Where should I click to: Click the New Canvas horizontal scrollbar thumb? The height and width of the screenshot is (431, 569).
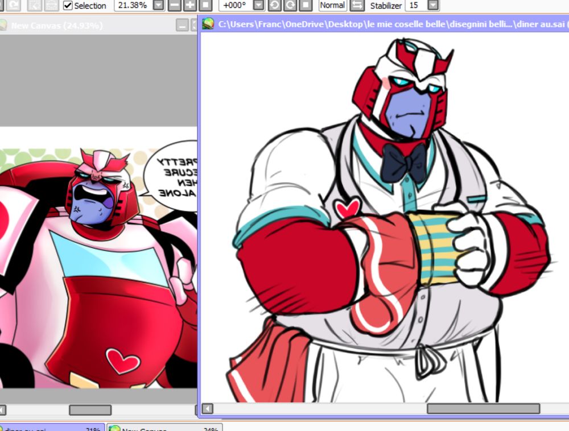90,410
